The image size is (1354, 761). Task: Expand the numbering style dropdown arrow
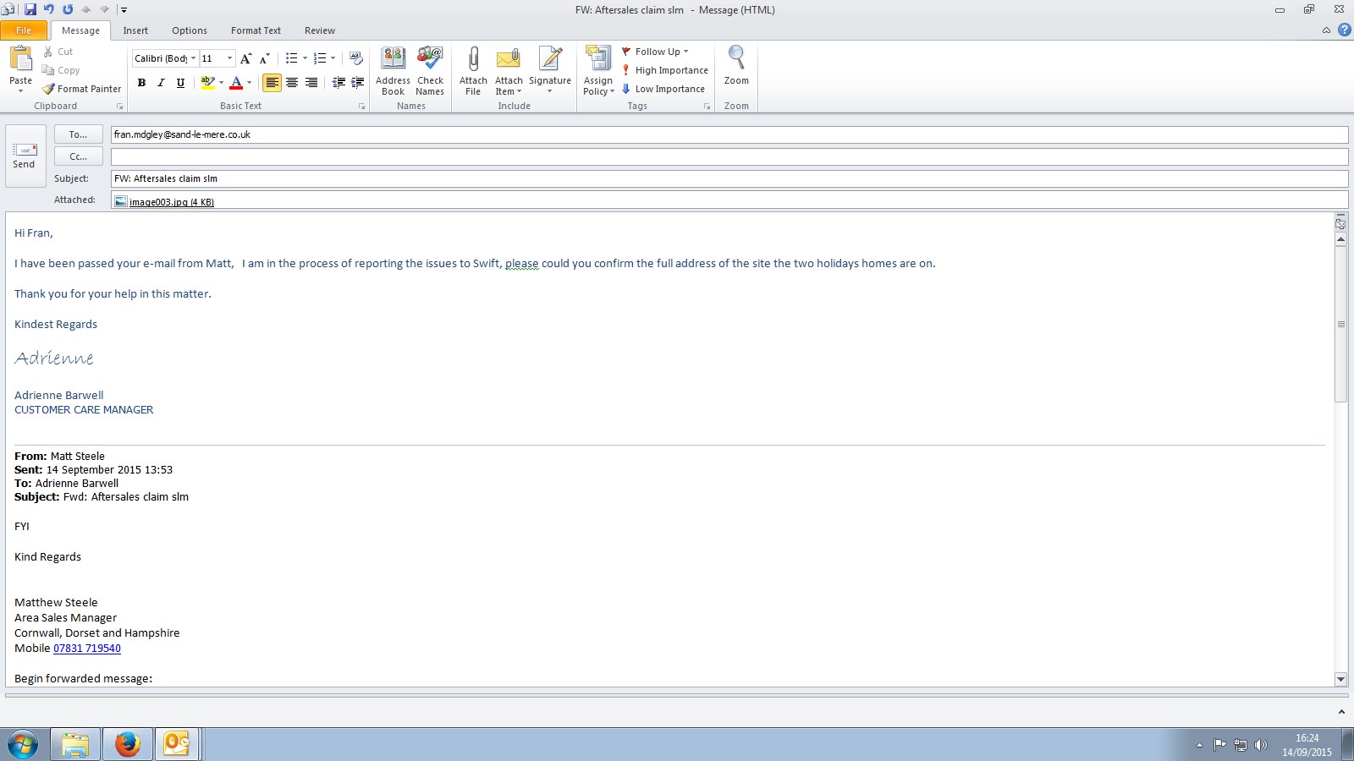(333, 58)
